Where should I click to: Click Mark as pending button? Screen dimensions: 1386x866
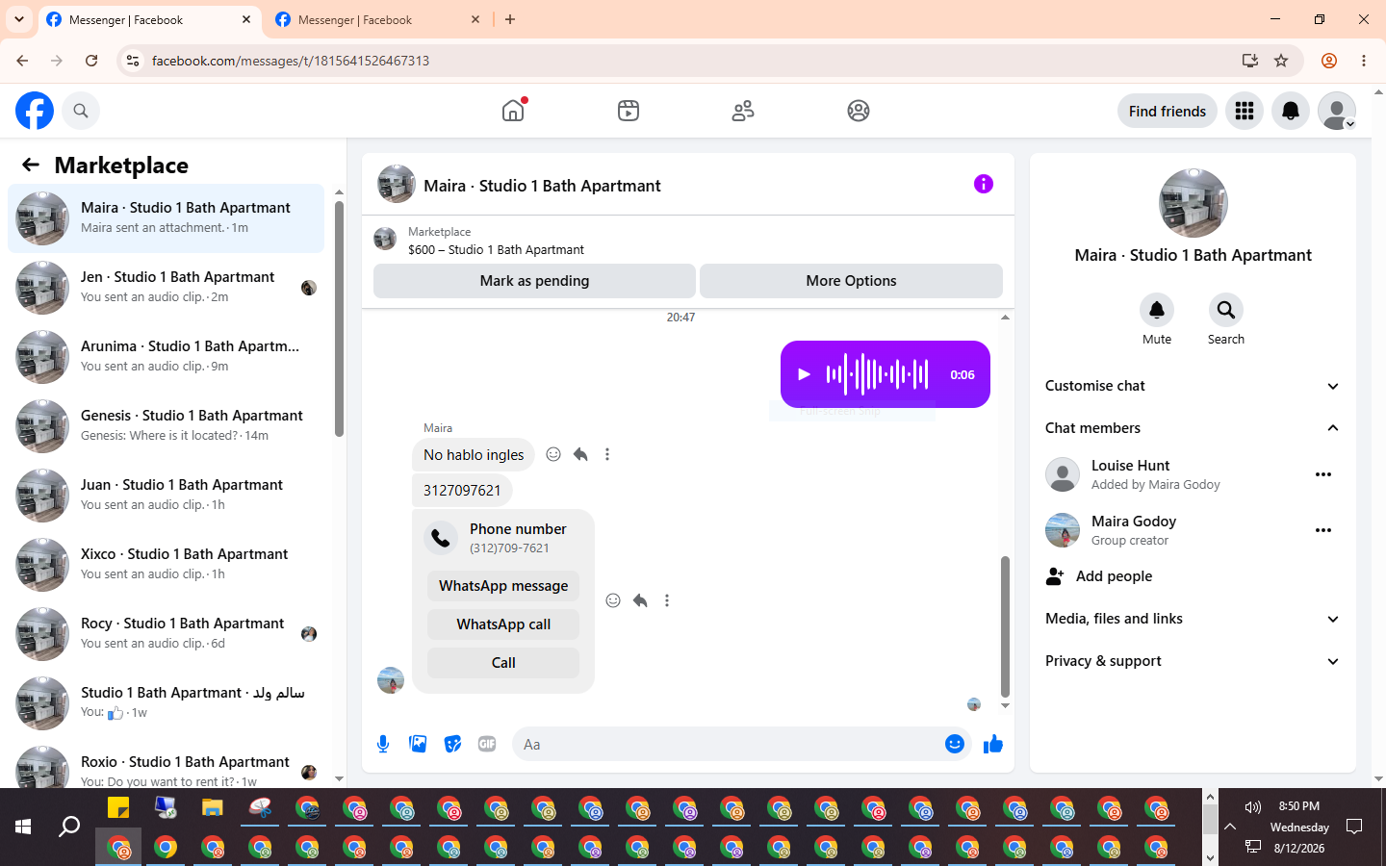point(534,281)
